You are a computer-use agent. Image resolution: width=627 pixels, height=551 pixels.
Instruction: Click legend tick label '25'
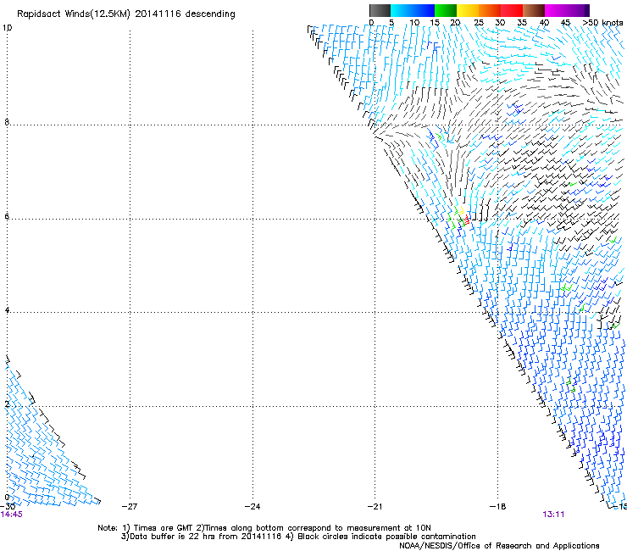click(479, 23)
